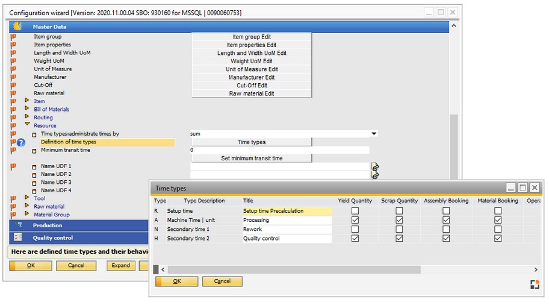Screen dimensions: 549x305
Task: Uncheck Scrap Quantity for Machine Time row
Action: coord(399,220)
